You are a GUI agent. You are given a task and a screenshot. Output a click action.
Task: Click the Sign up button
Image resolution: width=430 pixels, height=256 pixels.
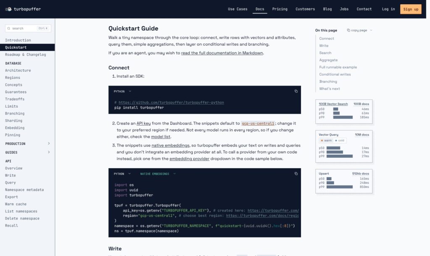[x=411, y=9]
